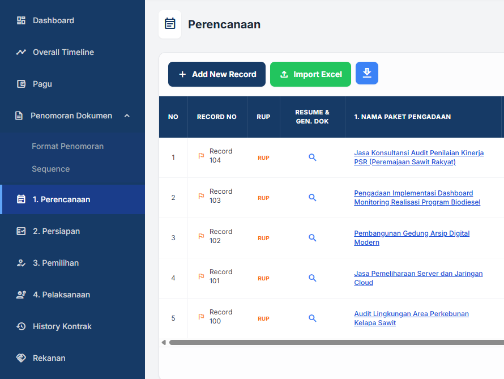Click the Dashboard grid icon

(x=21, y=20)
